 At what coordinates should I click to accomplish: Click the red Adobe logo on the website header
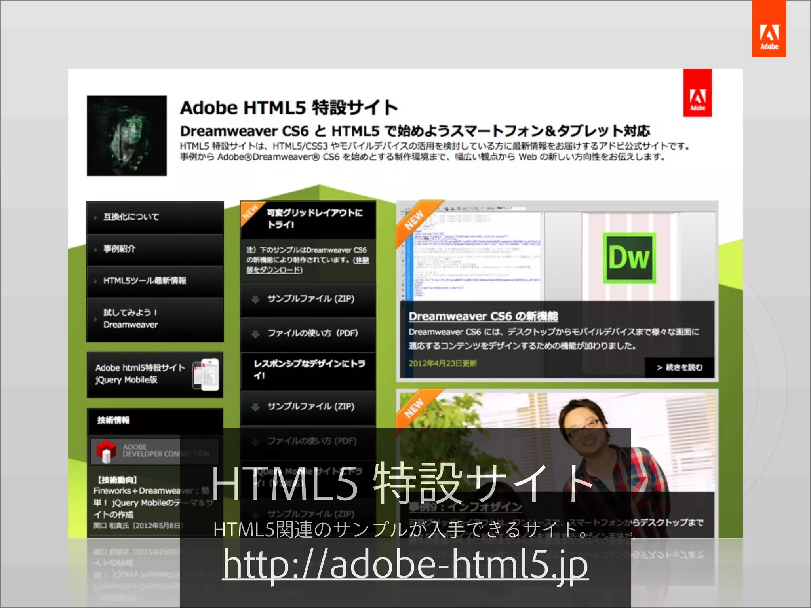[x=697, y=93]
